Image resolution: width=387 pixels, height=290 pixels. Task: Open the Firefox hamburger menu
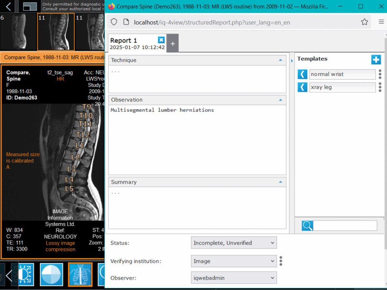[x=381, y=22]
